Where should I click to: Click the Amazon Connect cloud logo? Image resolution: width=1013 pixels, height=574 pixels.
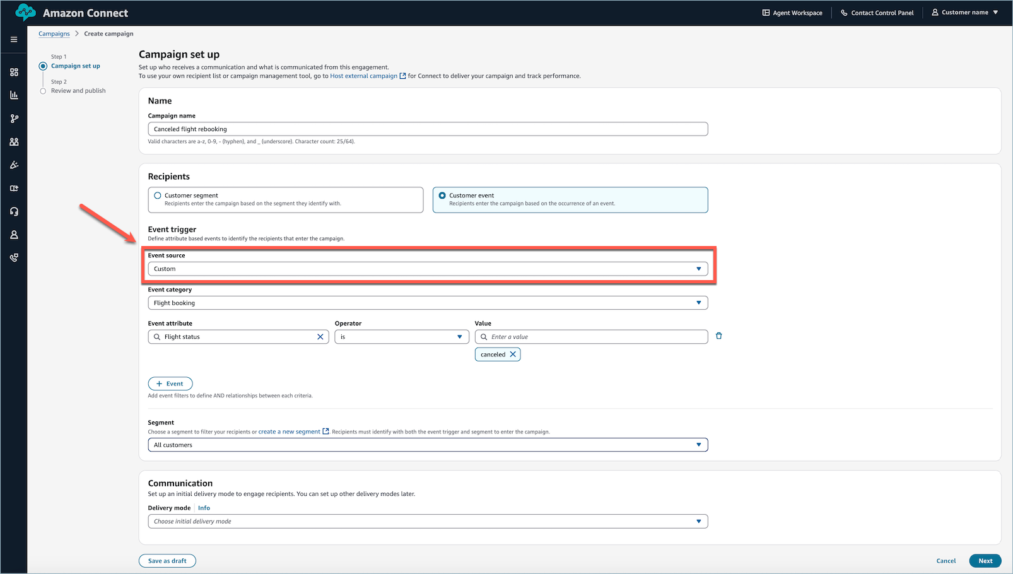click(x=25, y=11)
